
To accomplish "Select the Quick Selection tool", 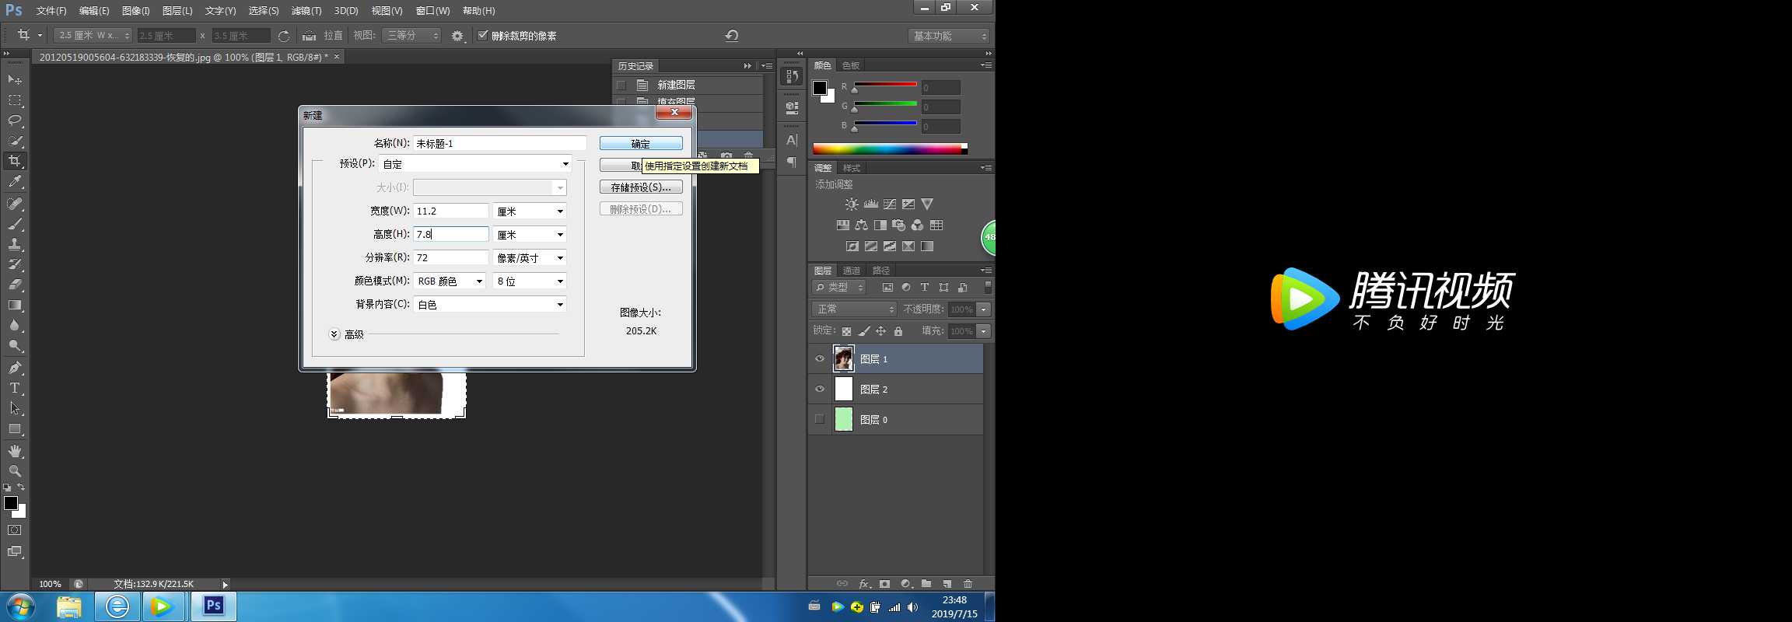I will [x=15, y=141].
